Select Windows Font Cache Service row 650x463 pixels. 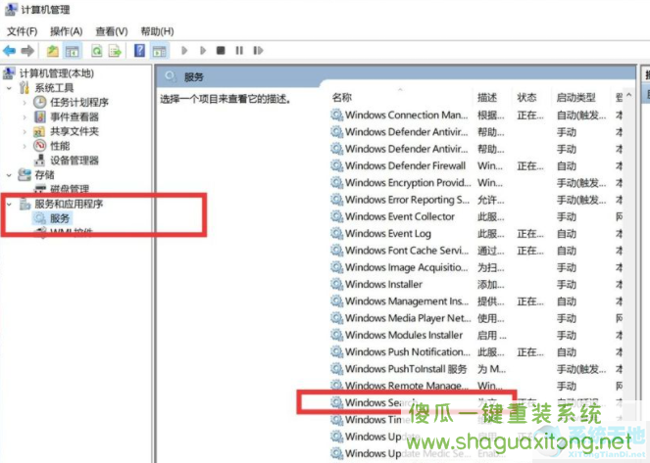tap(476, 251)
